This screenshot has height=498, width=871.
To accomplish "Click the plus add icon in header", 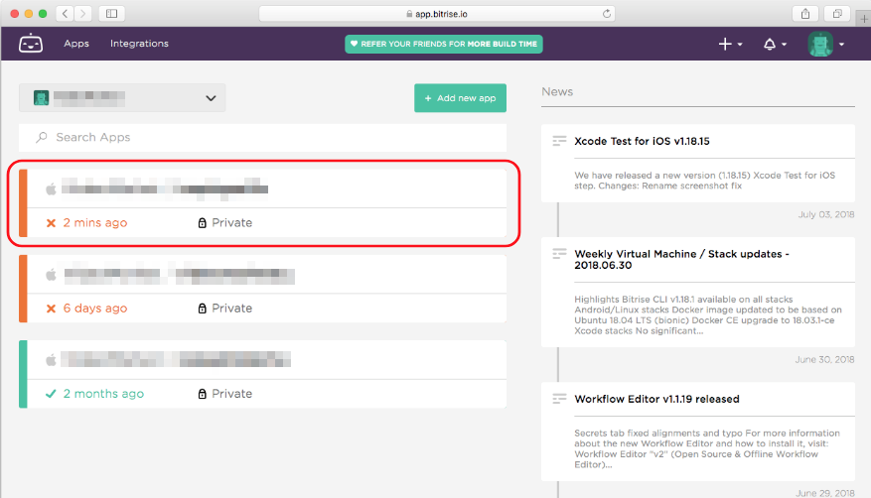I will click(x=725, y=44).
